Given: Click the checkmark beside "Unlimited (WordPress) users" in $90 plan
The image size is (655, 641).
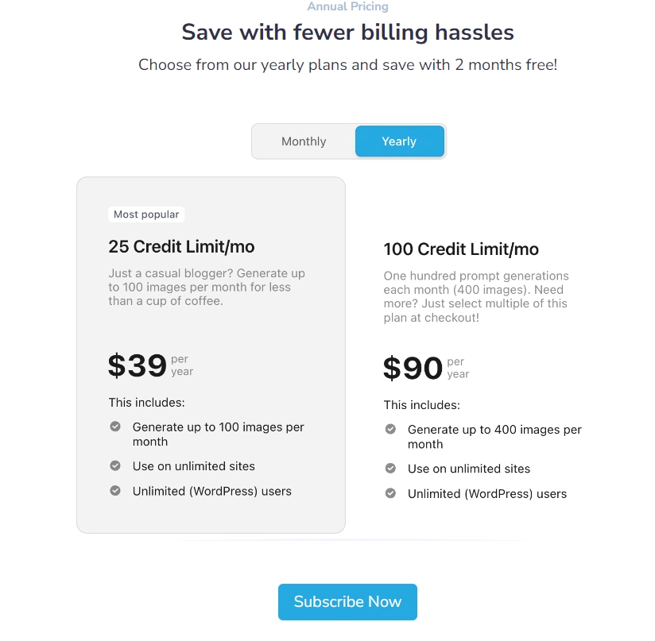Looking at the screenshot, I should [x=391, y=493].
